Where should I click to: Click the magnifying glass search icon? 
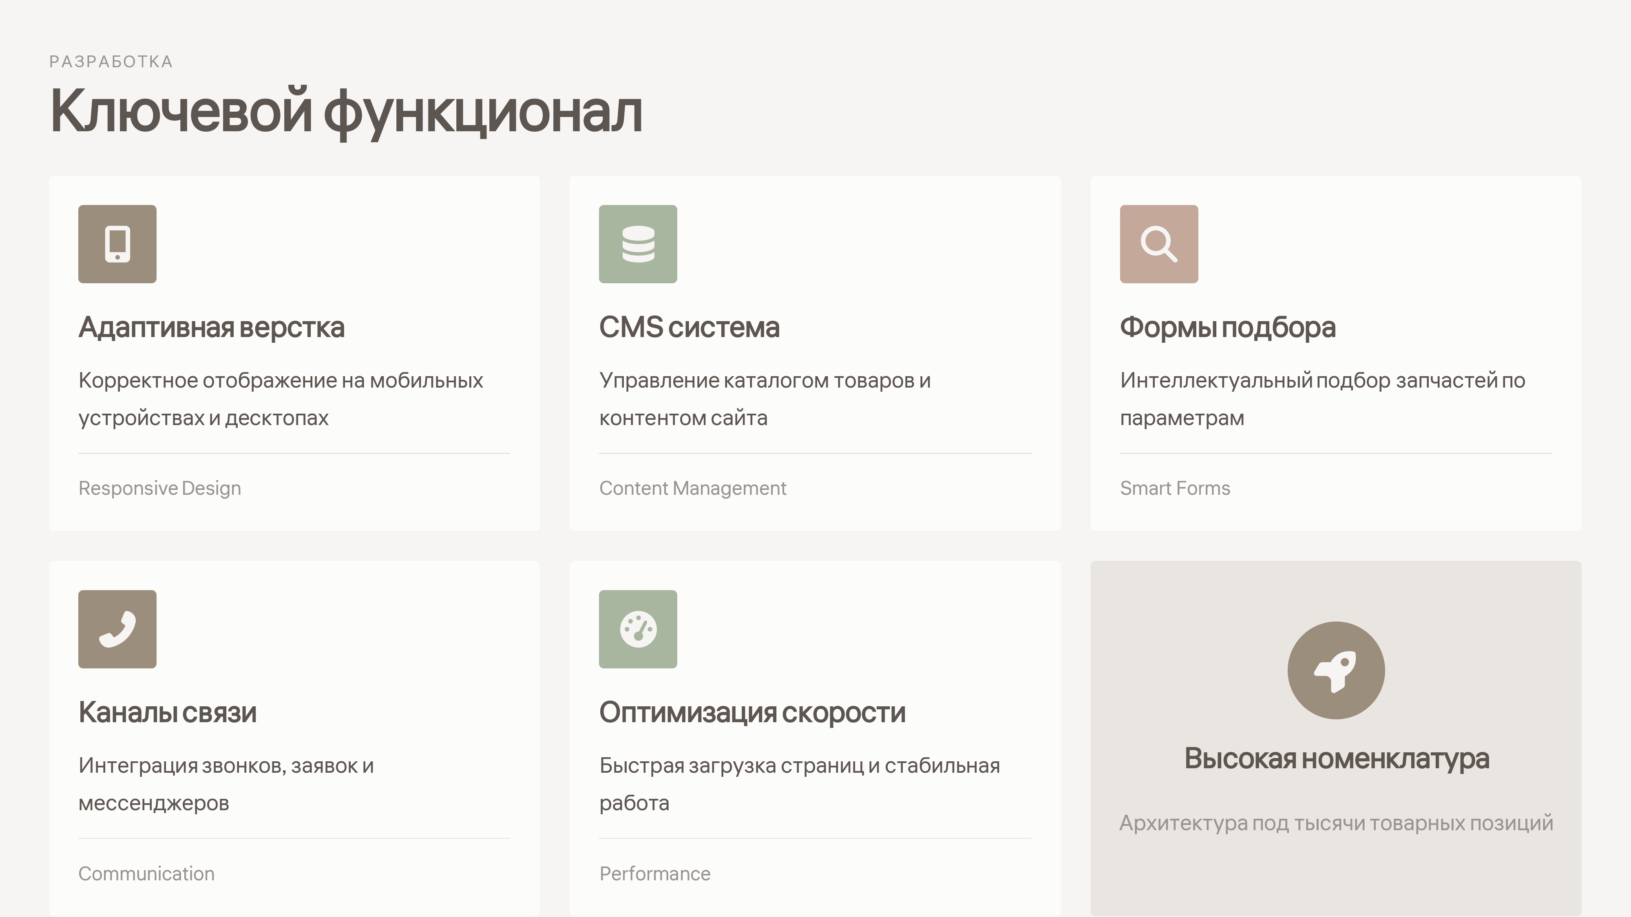[1159, 244]
